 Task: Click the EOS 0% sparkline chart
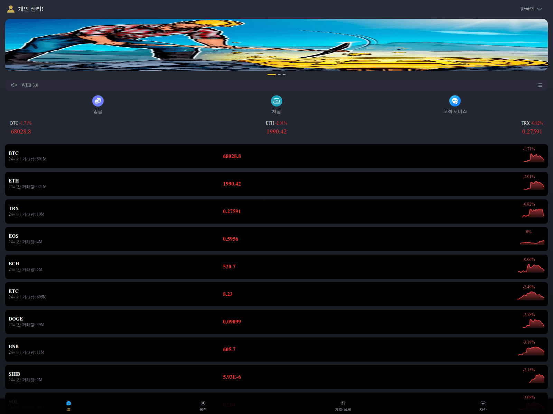(x=532, y=242)
